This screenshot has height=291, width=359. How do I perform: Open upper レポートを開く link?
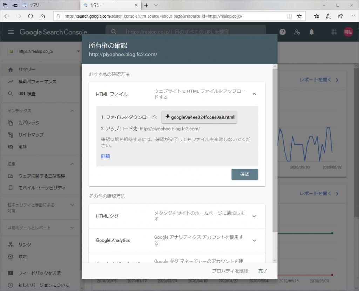click(x=319, y=80)
